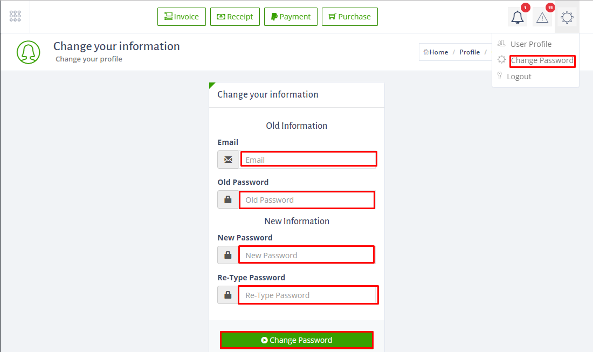
Task: Open the Purchase button
Action: (350, 17)
